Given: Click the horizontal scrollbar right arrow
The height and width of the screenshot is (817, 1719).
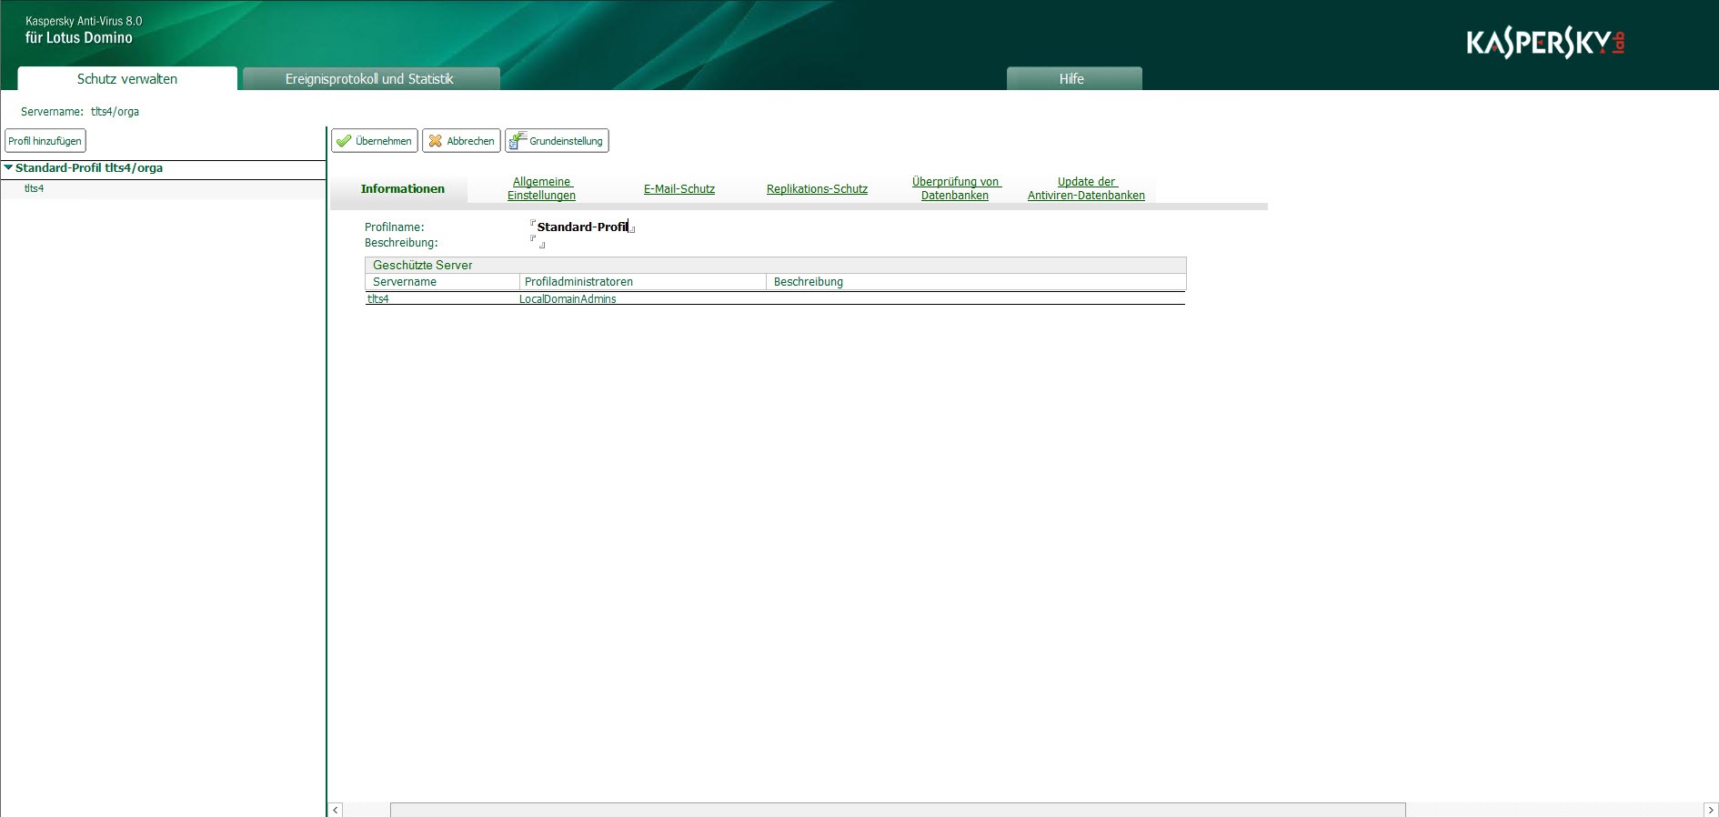Looking at the screenshot, I should [1710, 810].
